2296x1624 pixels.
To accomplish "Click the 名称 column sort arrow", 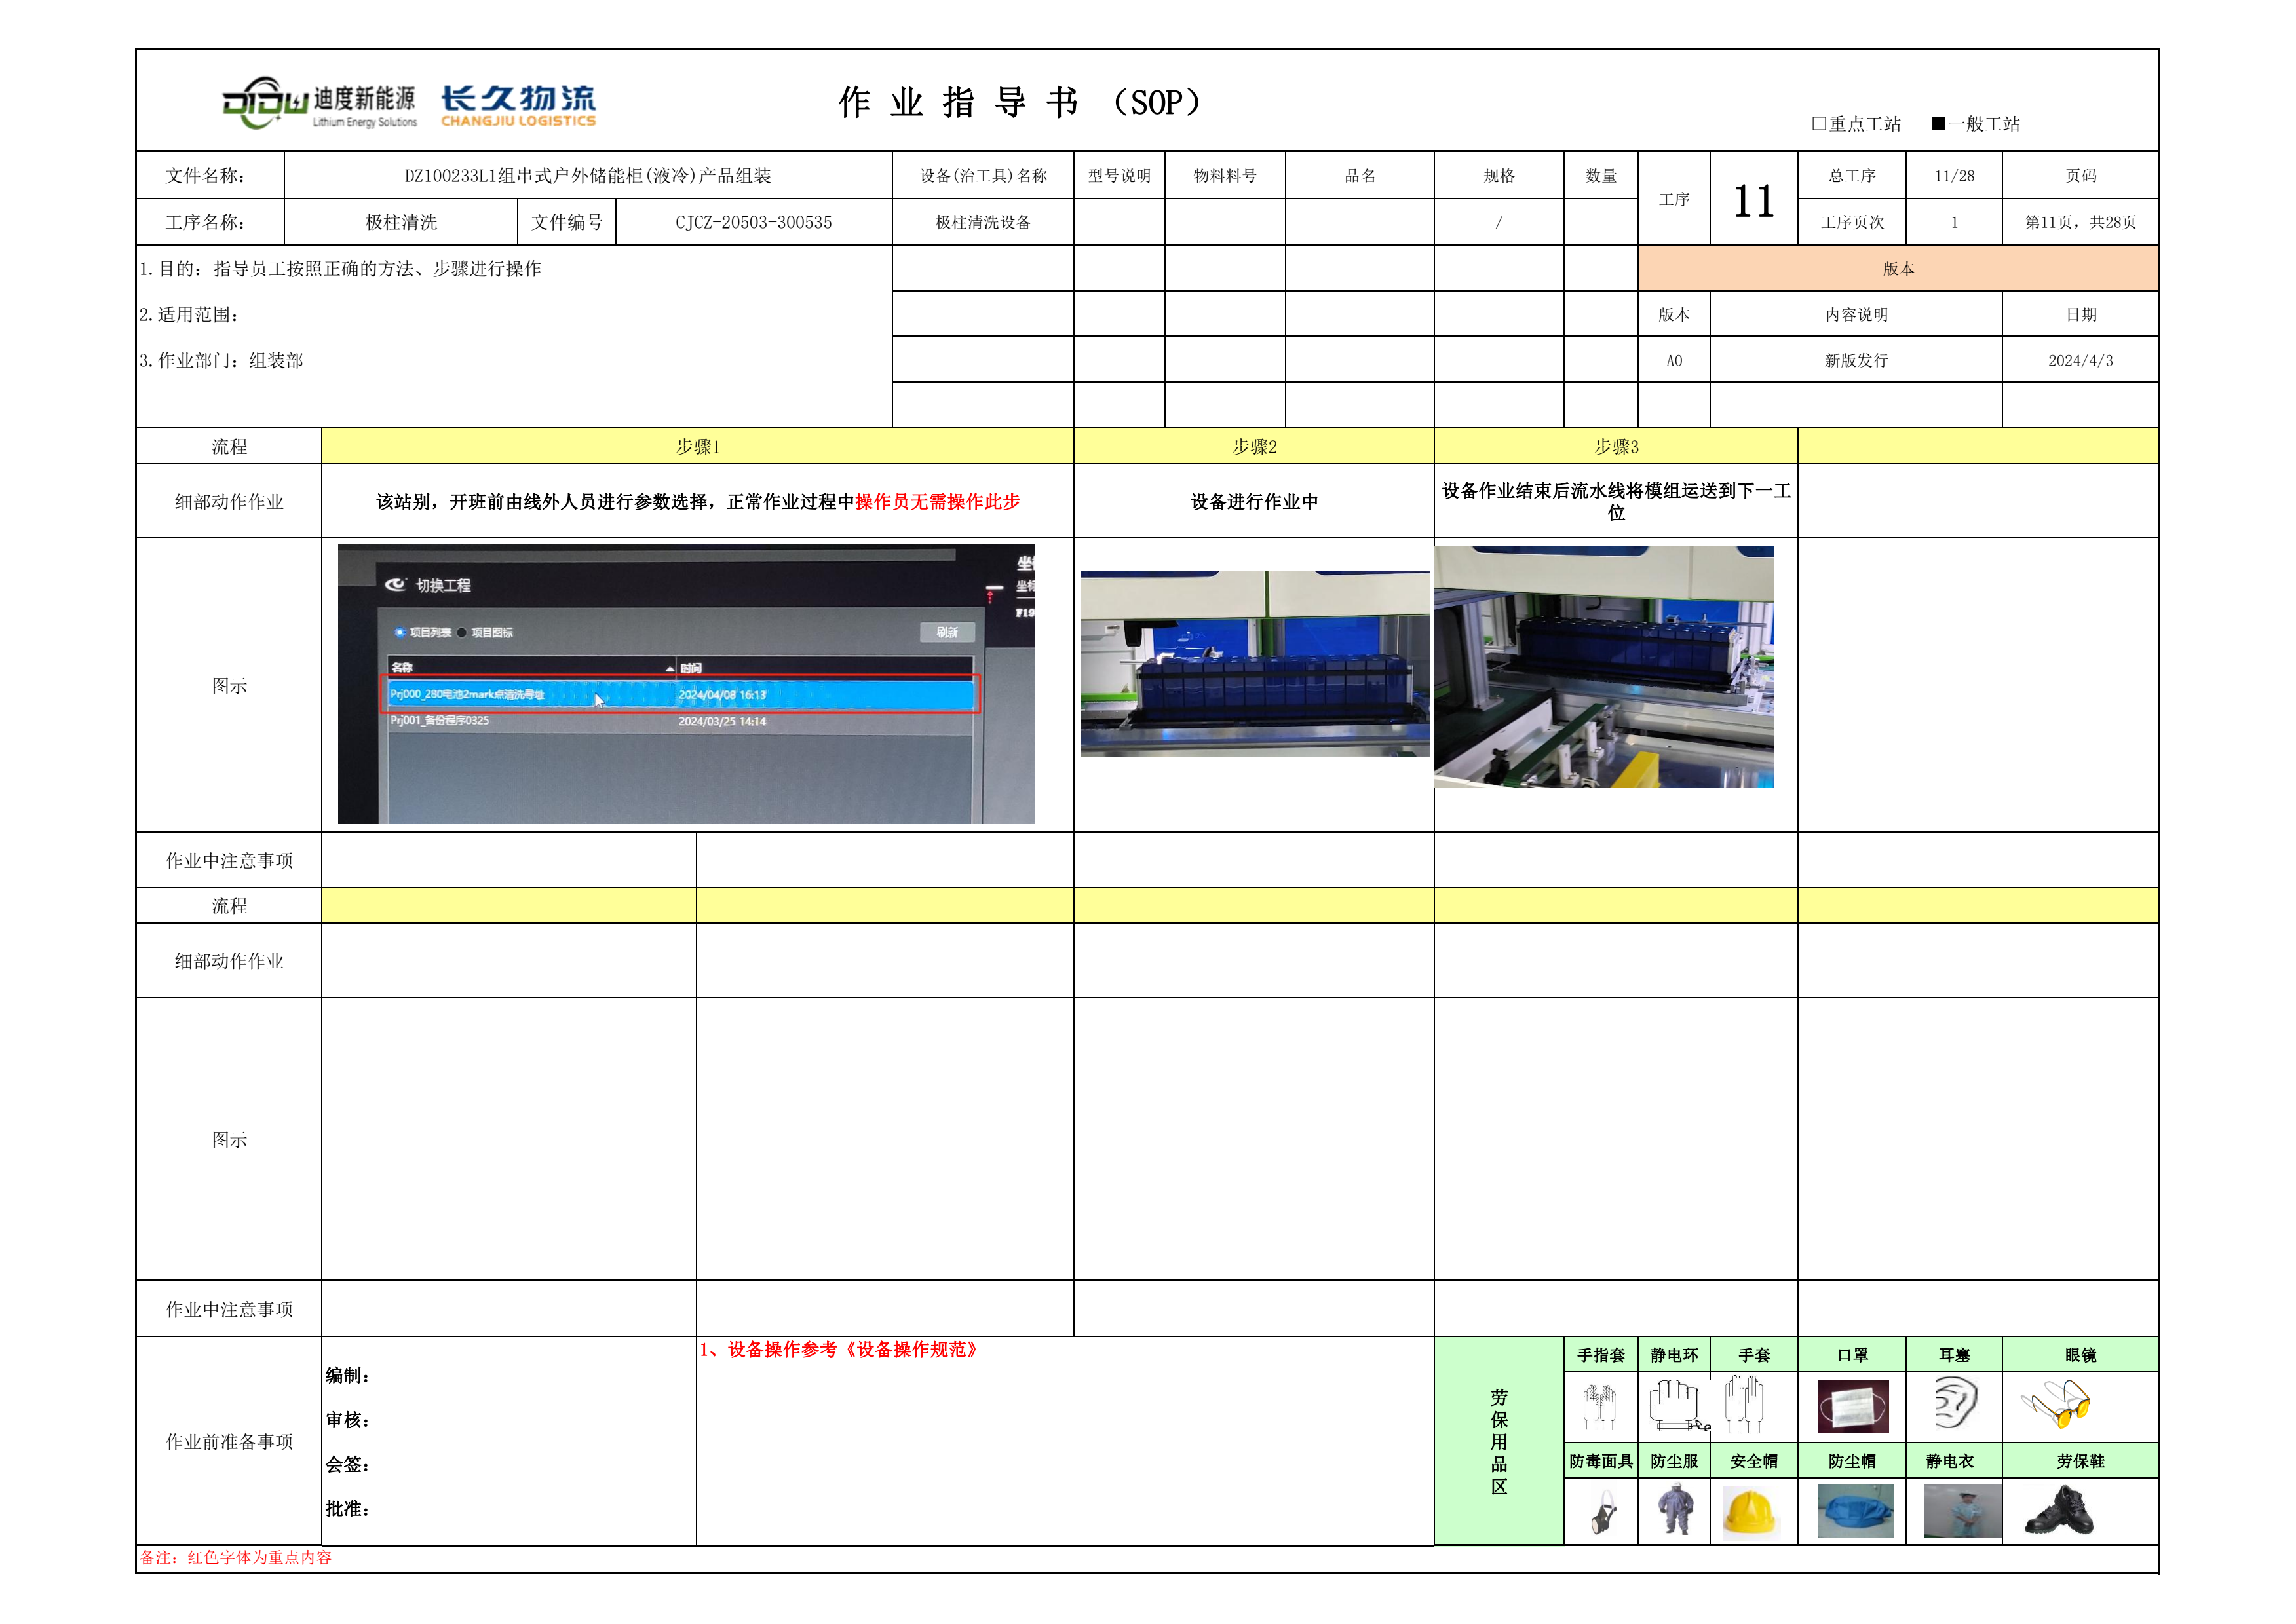I will click(x=669, y=668).
